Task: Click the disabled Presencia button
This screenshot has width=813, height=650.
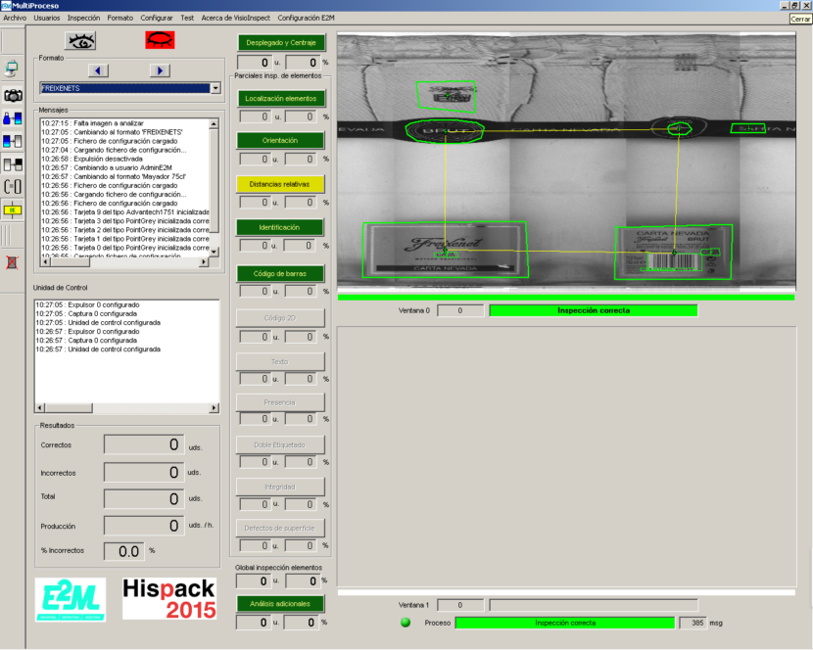Action: pos(280,402)
